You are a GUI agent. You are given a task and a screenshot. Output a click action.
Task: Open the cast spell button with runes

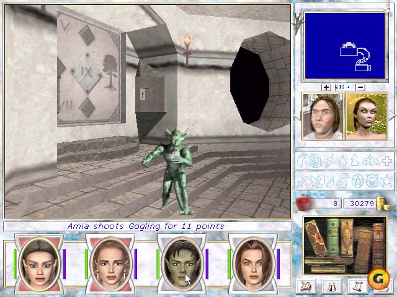pos(306,286)
